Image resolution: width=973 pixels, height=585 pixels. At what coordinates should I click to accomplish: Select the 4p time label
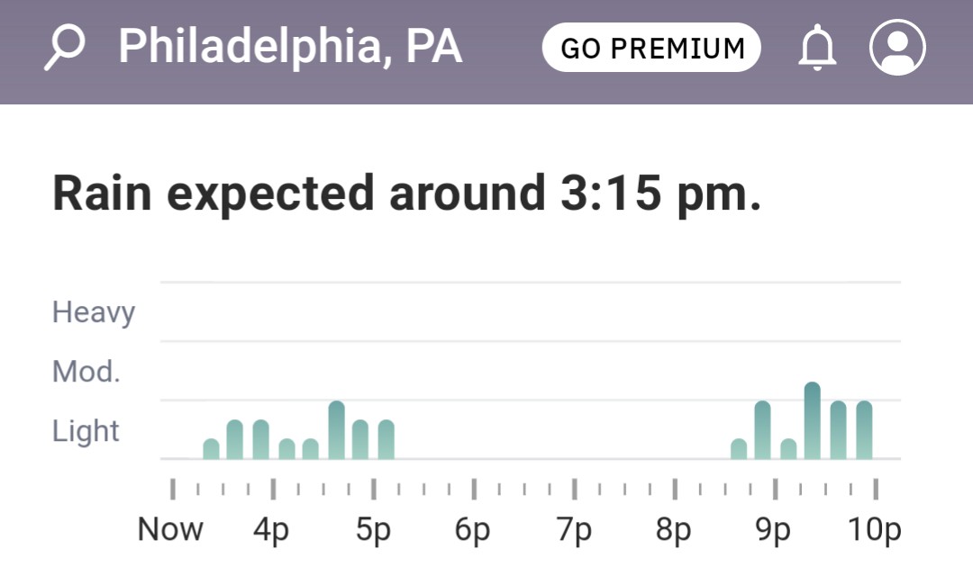point(271,530)
